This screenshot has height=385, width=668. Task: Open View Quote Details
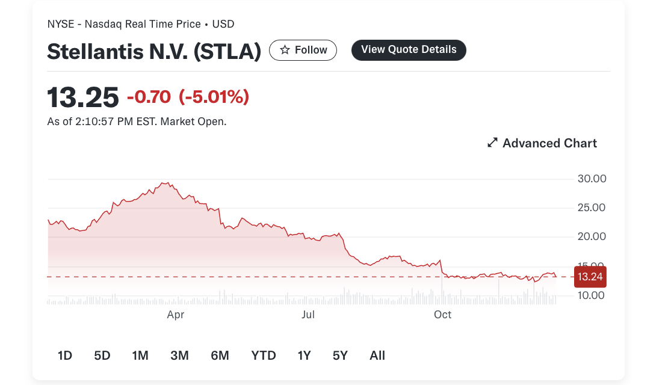coord(409,50)
